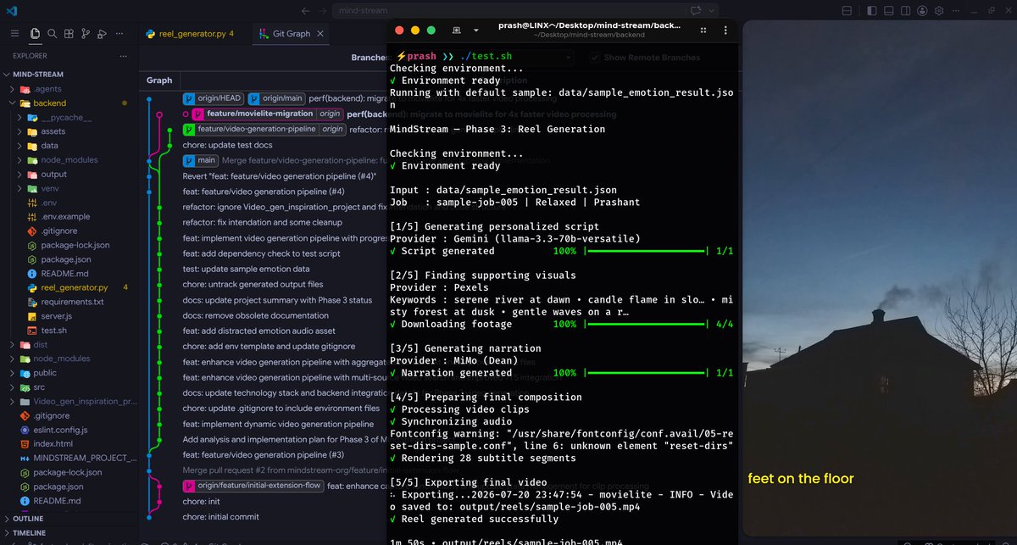Expand the .agents folder
Screen dimensions: 1017x545
(x=69, y=88)
